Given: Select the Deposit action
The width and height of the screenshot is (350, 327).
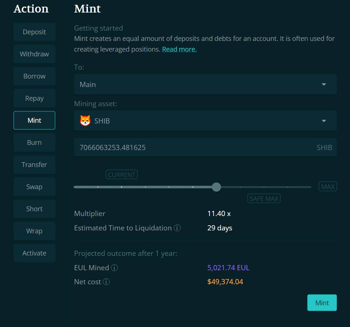Looking at the screenshot, I should tap(34, 32).
